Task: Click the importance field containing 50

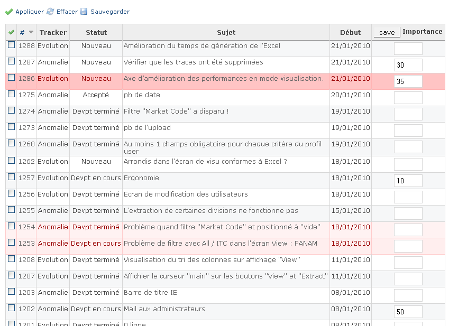Action: pos(408,312)
